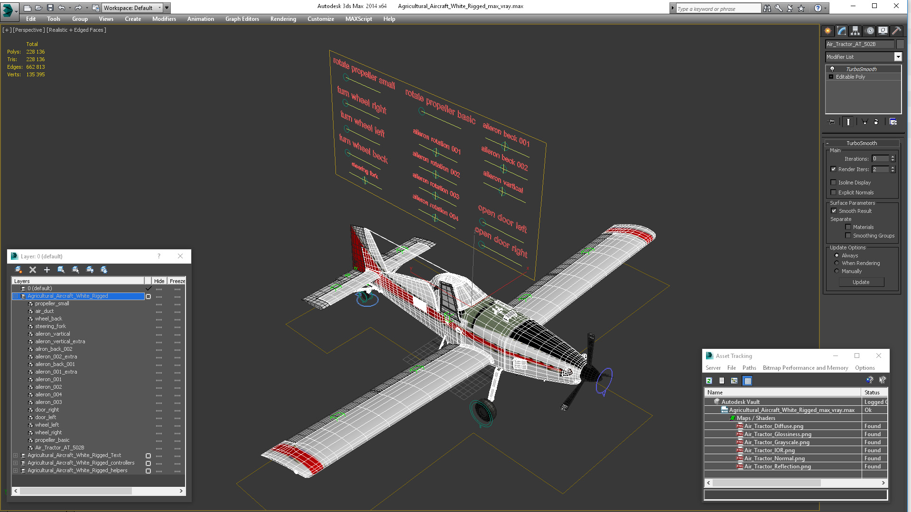Viewport: 911px width, 512px height.
Task: Click the Pin Stack icon
Action: coord(832,122)
